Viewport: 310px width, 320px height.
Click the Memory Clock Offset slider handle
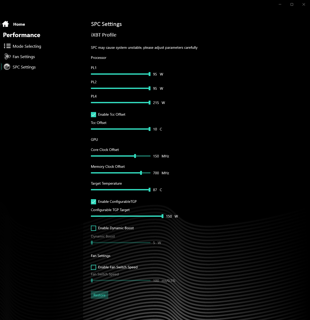pyautogui.click(x=141, y=173)
